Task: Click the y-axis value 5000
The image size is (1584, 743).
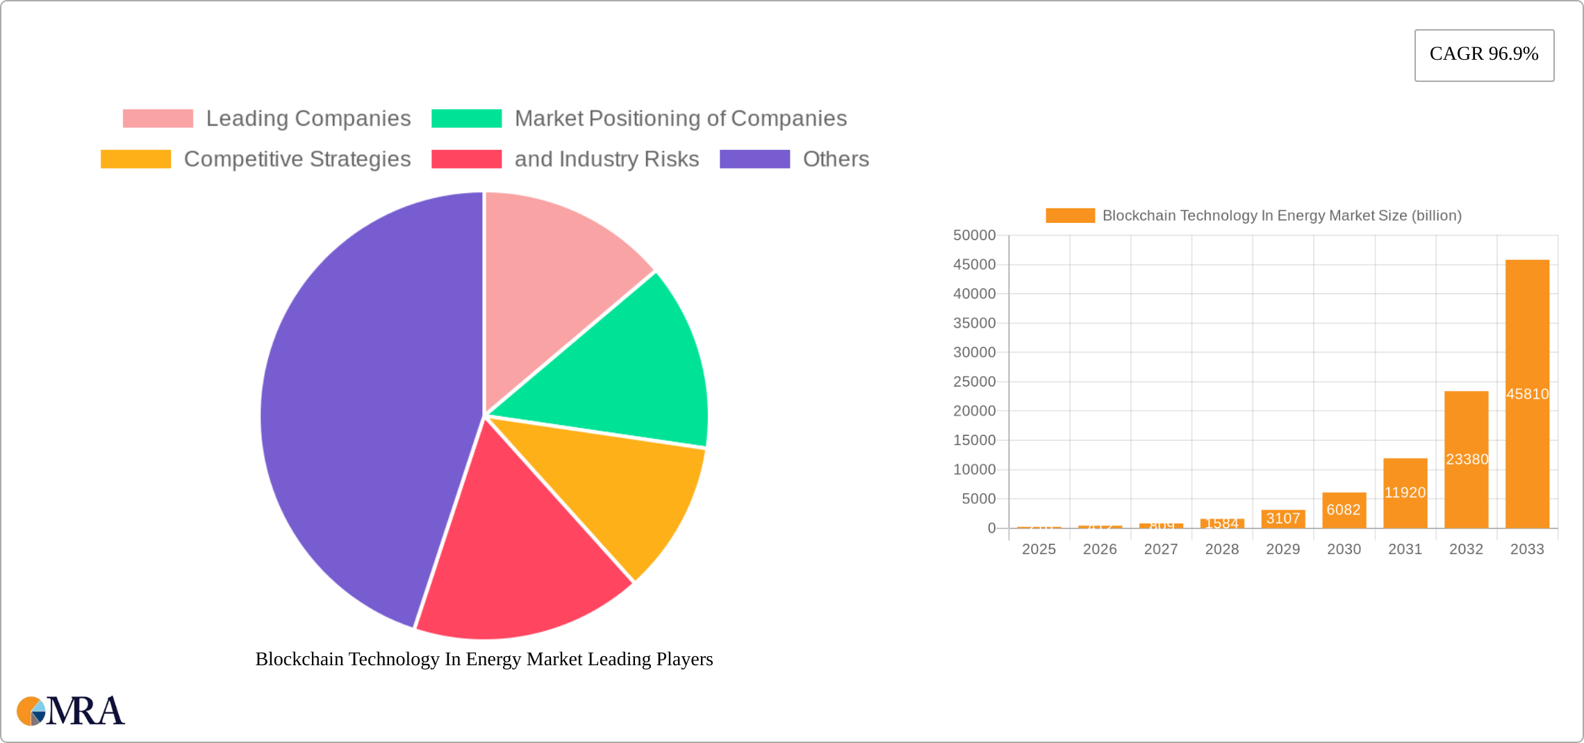Action: pyautogui.click(x=978, y=499)
